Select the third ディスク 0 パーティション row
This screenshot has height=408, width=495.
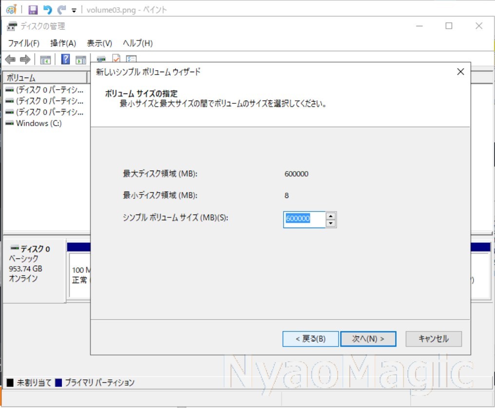tap(45, 112)
